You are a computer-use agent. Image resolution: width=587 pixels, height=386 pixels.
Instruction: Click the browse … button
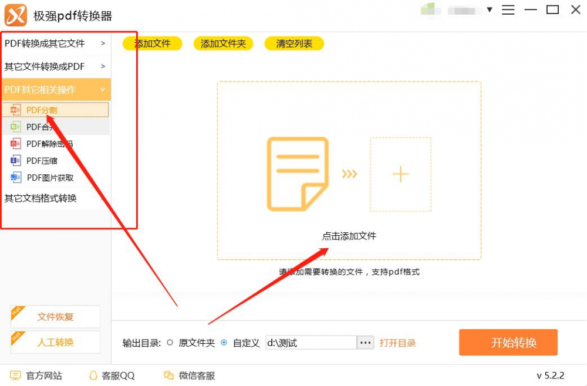point(365,343)
